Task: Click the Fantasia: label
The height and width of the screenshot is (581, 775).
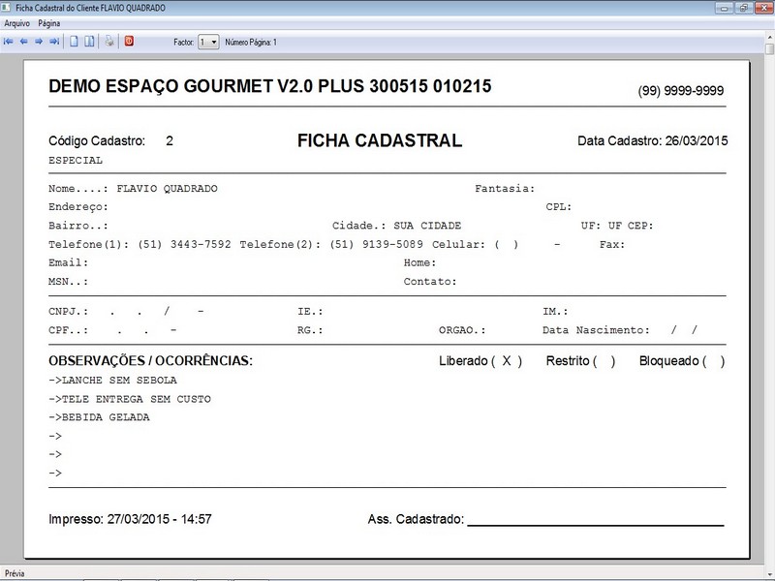Action: (x=505, y=188)
